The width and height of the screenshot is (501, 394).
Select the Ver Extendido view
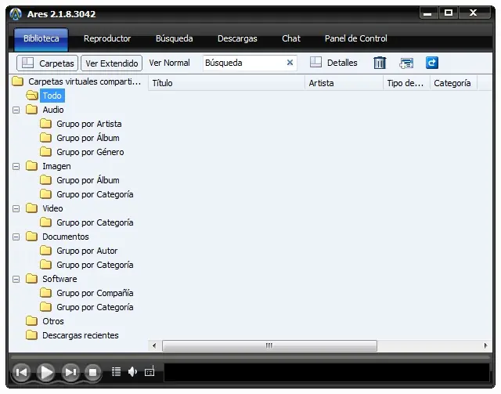(x=111, y=63)
